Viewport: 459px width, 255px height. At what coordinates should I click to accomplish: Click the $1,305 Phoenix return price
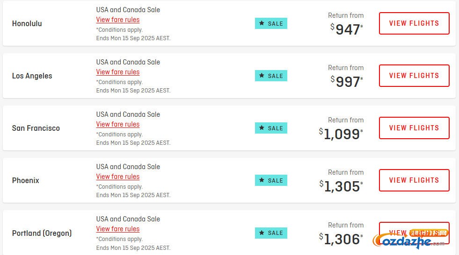click(x=342, y=186)
